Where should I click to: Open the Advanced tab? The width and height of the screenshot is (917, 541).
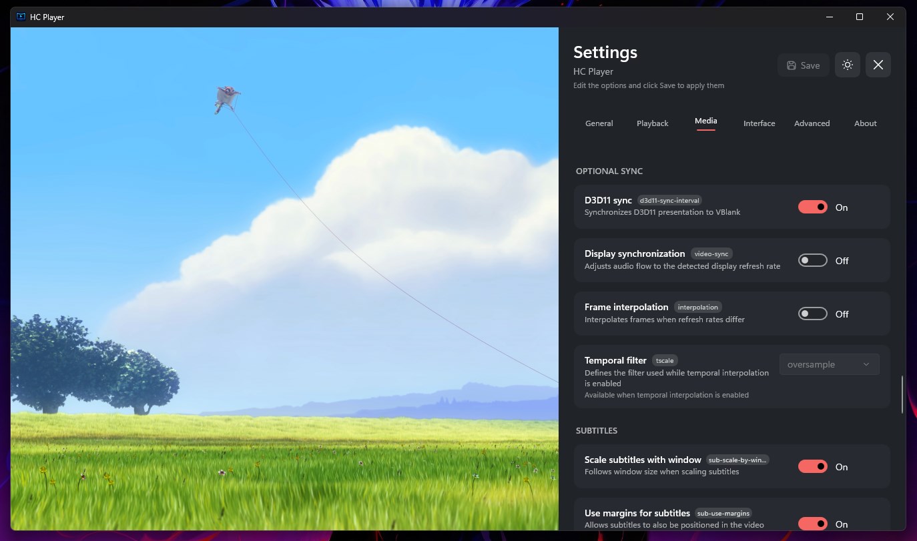pyautogui.click(x=812, y=123)
